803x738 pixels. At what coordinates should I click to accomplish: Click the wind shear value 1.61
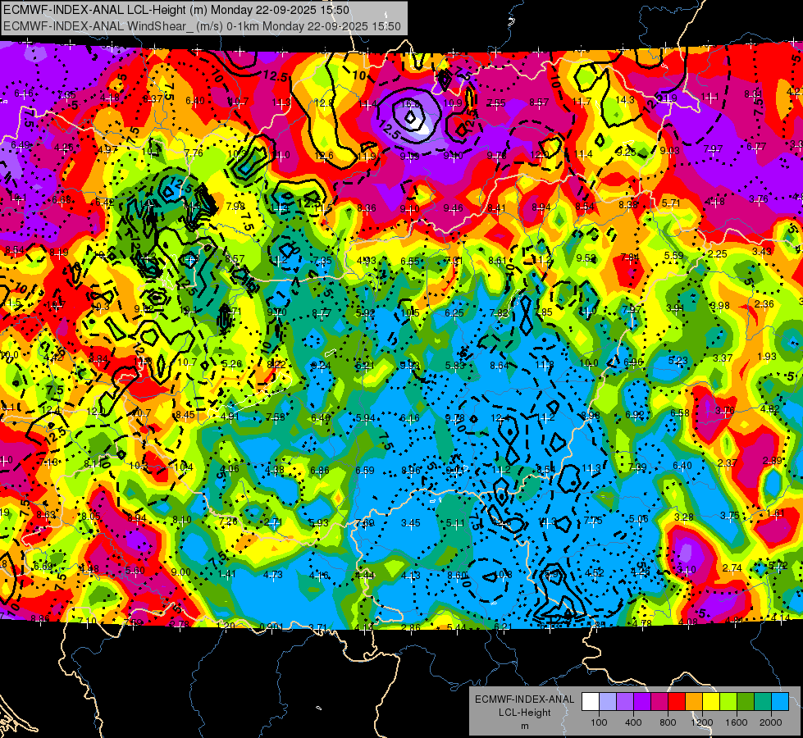pos(775,513)
